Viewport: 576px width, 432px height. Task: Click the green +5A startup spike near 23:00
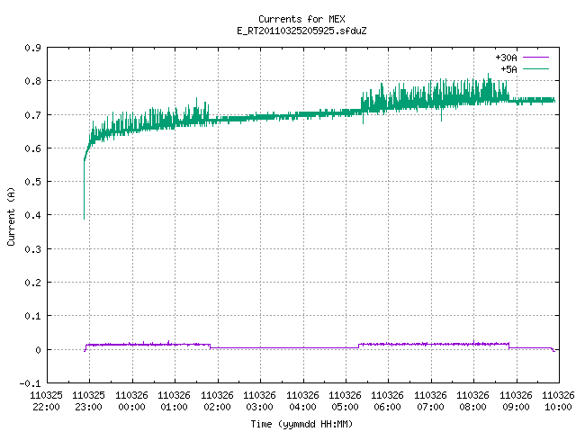pyautogui.click(x=84, y=187)
